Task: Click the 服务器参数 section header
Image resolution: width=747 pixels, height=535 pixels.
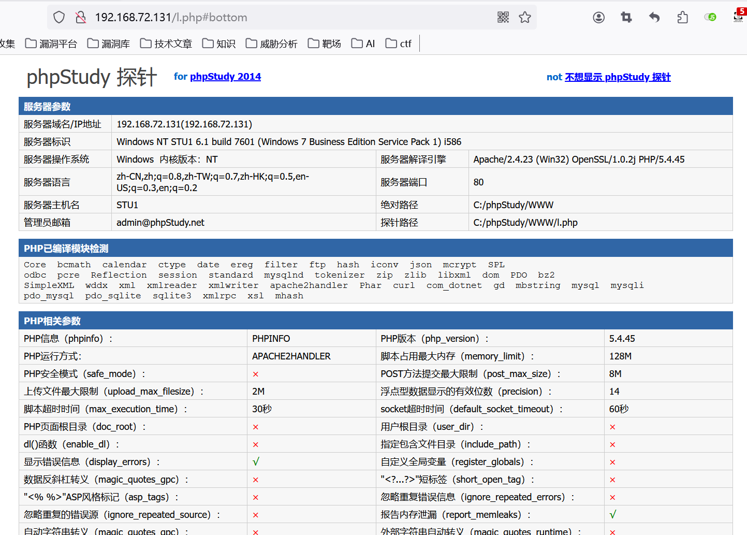Action: click(376, 106)
